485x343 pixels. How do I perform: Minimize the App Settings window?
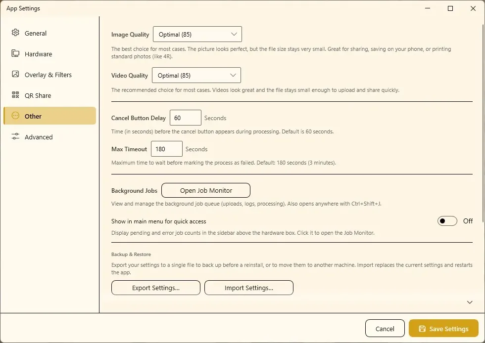point(428,8)
